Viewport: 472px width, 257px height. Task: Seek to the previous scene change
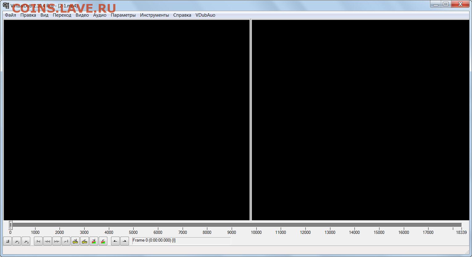point(94,241)
